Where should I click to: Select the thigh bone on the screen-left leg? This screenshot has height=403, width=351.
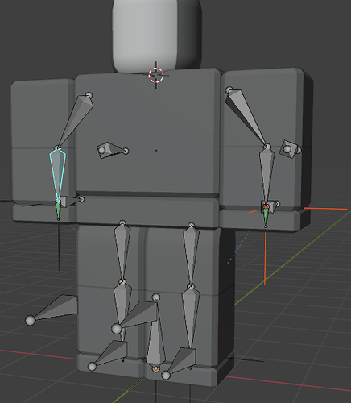(122, 251)
